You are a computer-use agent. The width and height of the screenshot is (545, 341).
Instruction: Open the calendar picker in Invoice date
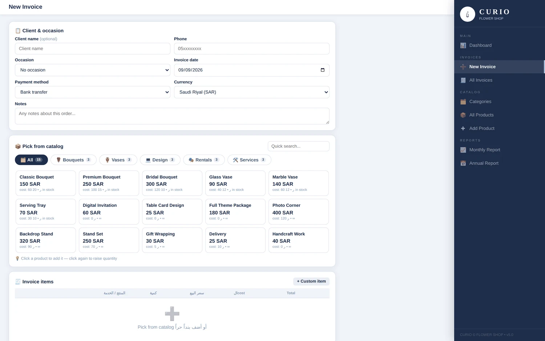tap(322, 70)
